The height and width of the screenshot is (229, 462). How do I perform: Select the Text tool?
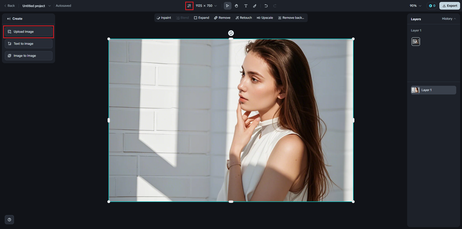point(246,6)
